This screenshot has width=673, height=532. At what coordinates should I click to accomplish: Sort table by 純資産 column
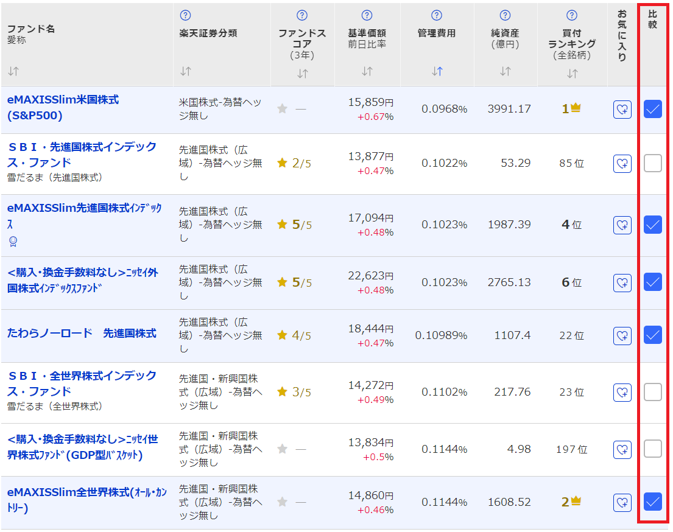point(505,71)
